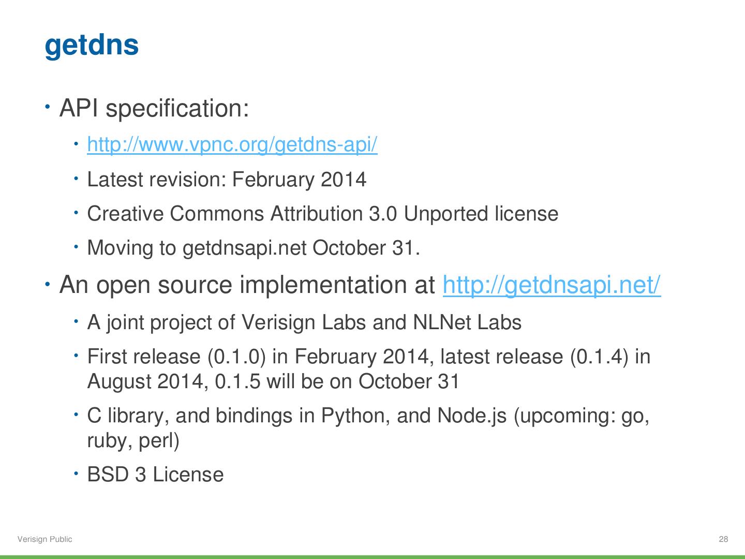
Task: Select the "API specification:" bullet text
Action: tap(154, 108)
